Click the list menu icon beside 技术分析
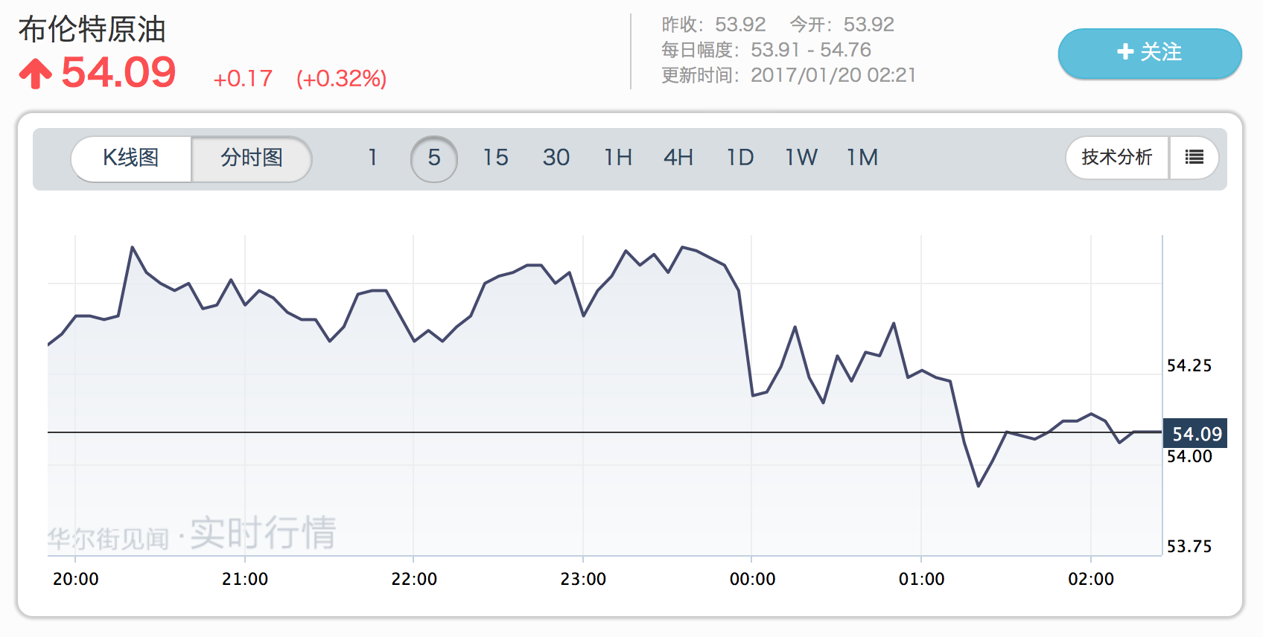This screenshot has width=1263, height=637. coord(1194,157)
